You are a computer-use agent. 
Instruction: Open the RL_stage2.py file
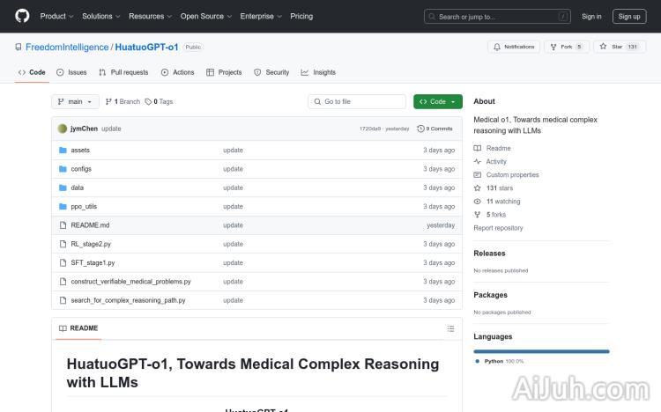tap(91, 244)
